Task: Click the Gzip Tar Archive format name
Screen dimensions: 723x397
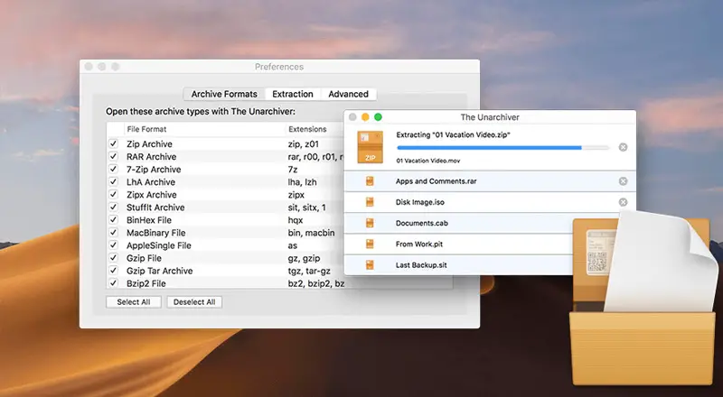Action: click(160, 271)
